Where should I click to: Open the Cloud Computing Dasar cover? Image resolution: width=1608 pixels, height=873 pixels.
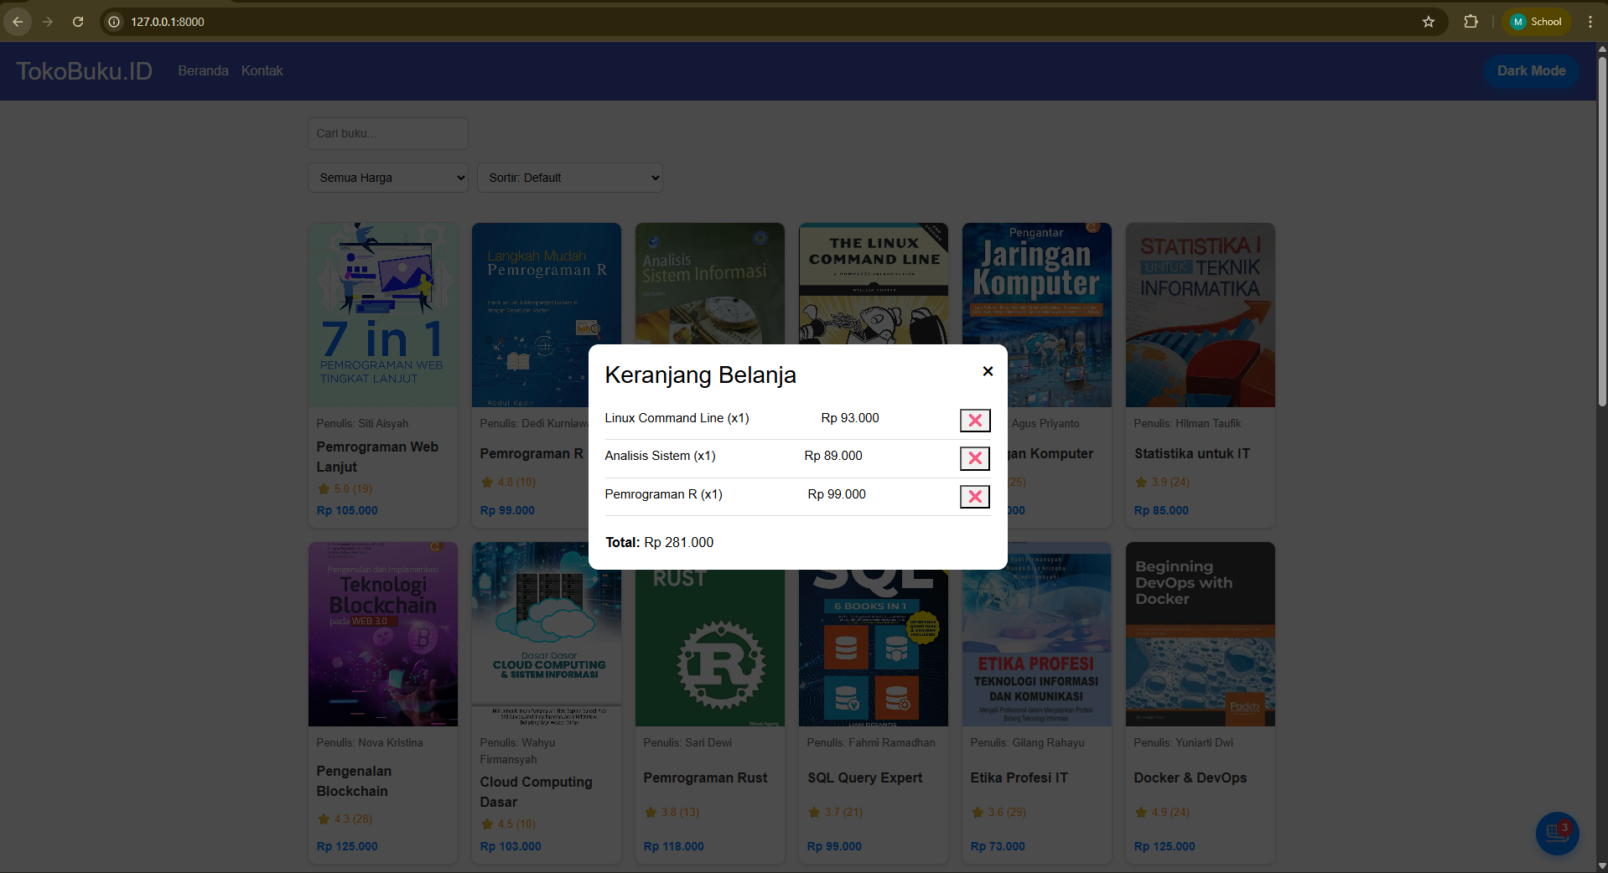pyautogui.click(x=547, y=634)
